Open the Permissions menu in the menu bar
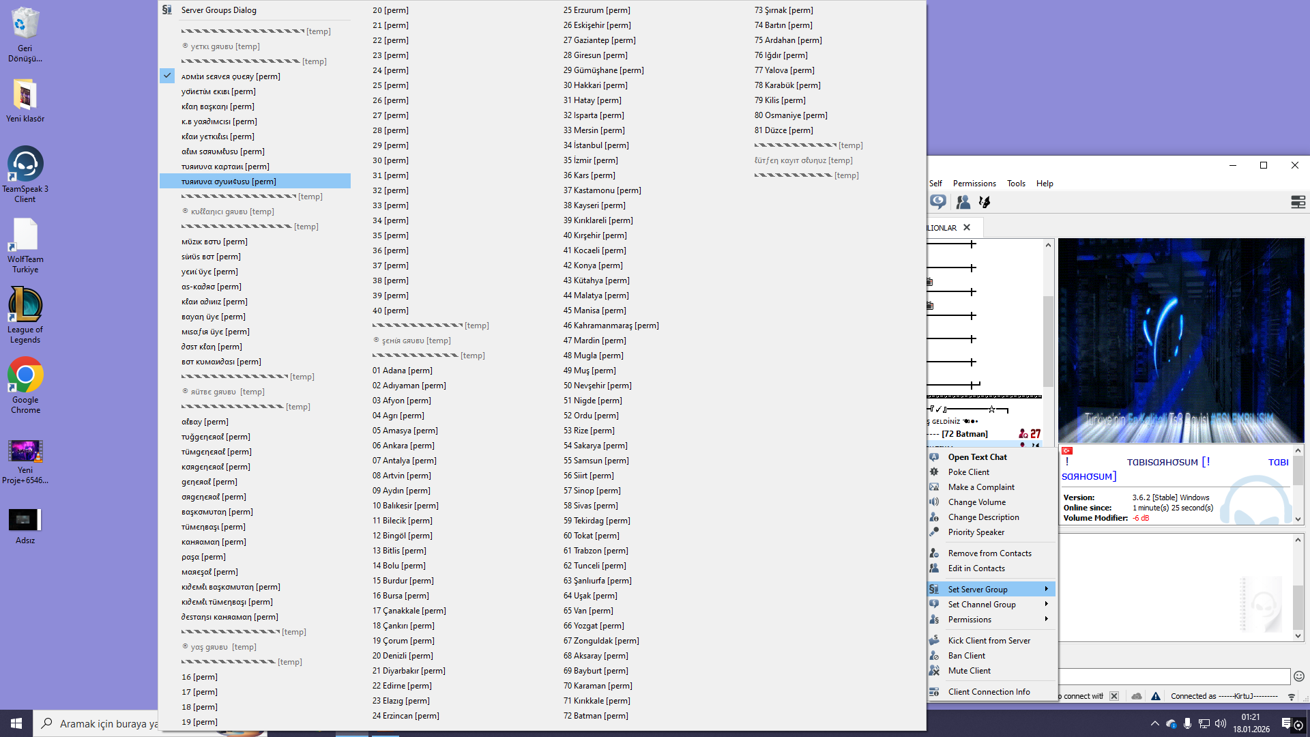The width and height of the screenshot is (1310, 737). click(x=974, y=184)
